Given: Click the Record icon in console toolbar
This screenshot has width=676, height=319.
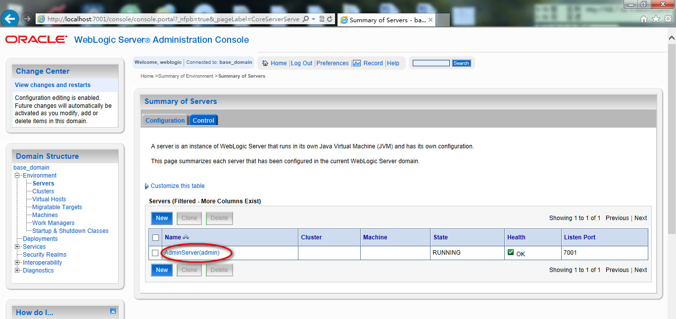Looking at the screenshot, I should [x=357, y=63].
